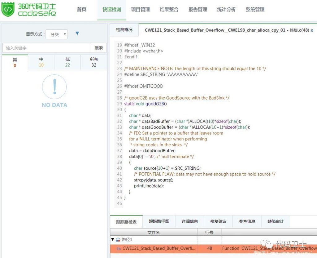Select the highlighted CWE121_Stack_Based_Buffer_Overfl... row
Viewport: 317px width, 258px height.
tap(214, 248)
